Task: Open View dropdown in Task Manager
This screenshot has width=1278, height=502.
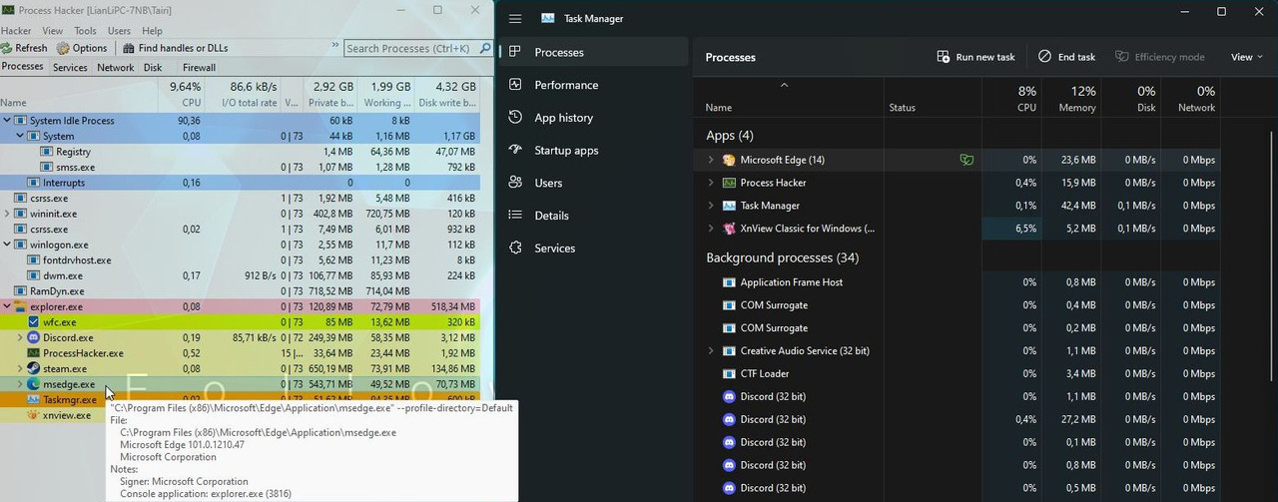Action: coord(1246,57)
